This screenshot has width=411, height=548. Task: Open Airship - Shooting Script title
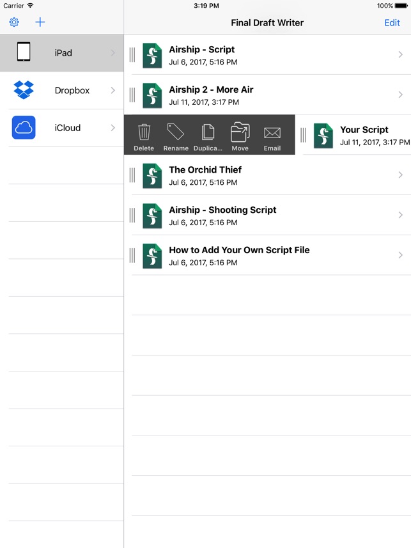tap(222, 210)
